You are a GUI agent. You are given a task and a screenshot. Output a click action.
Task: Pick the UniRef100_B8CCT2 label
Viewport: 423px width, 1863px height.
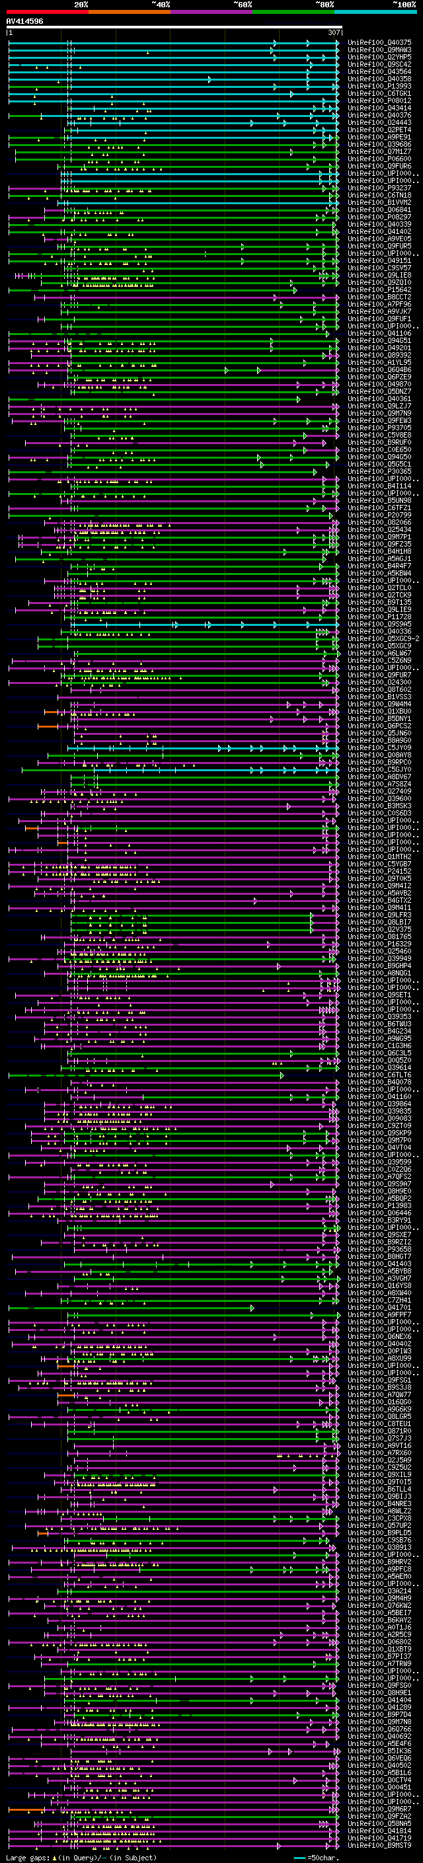click(379, 297)
